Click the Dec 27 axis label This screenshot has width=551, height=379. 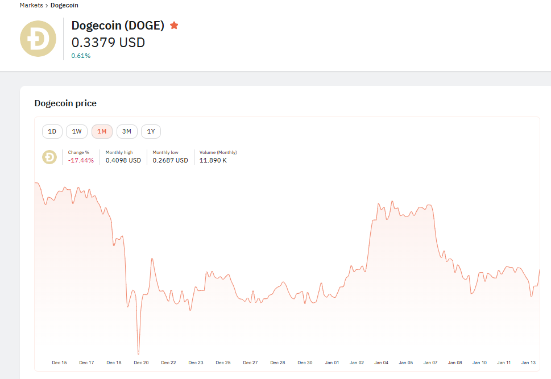pyautogui.click(x=250, y=363)
